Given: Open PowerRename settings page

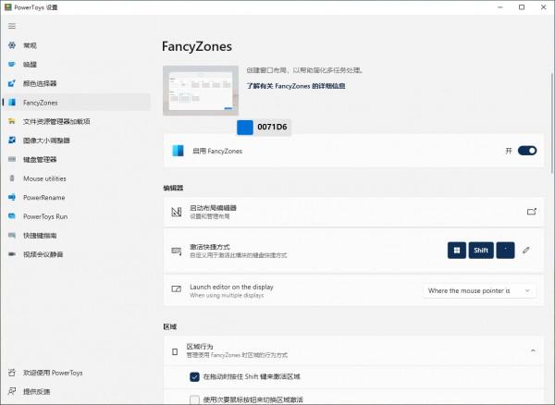Looking at the screenshot, I should tap(76, 197).
